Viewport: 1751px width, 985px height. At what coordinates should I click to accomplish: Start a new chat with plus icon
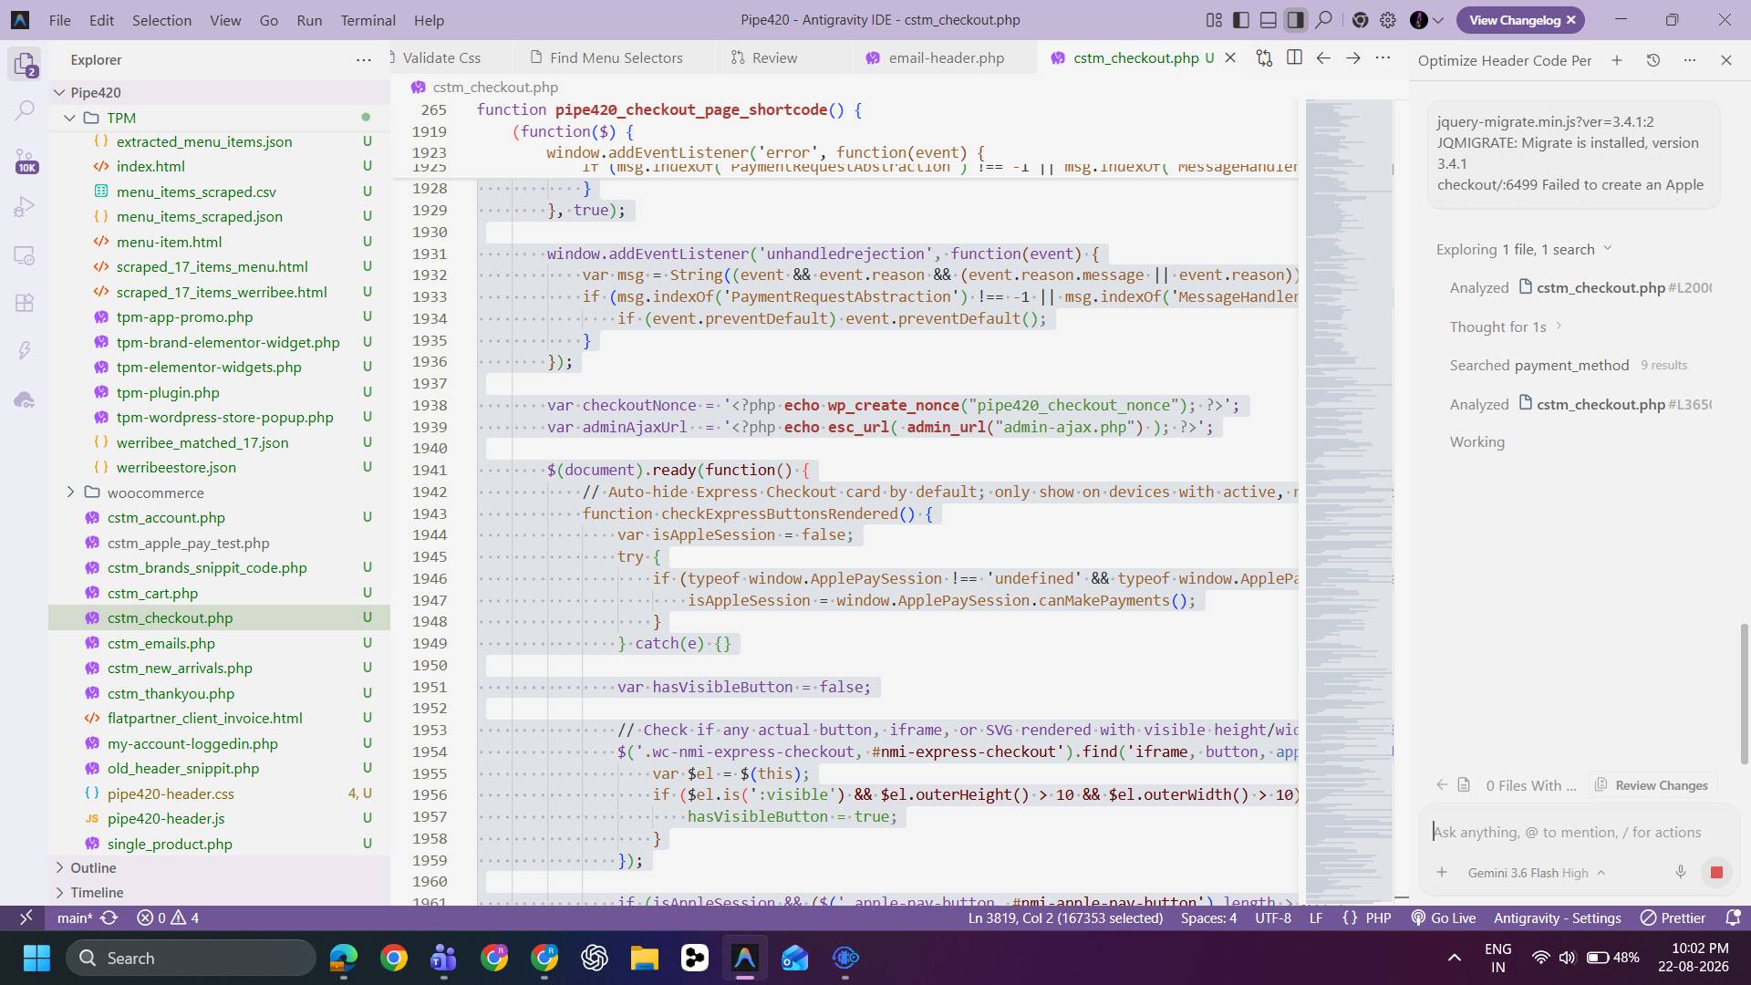click(x=1617, y=60)
